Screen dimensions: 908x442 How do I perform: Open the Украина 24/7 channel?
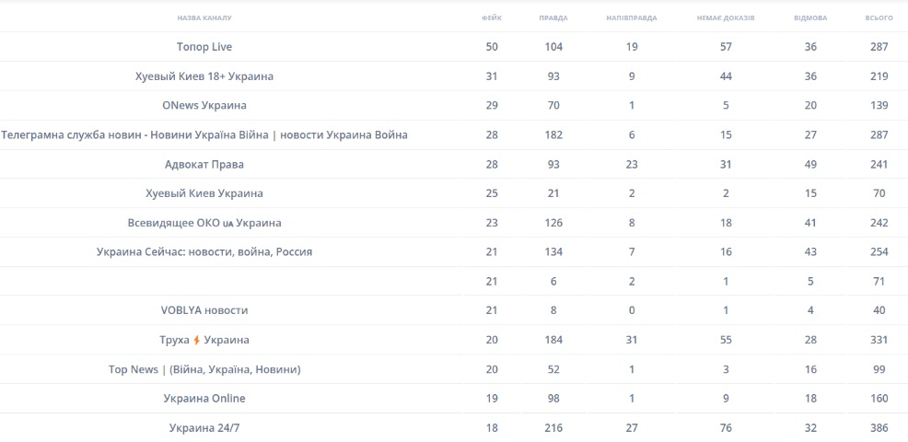point(204,428)
